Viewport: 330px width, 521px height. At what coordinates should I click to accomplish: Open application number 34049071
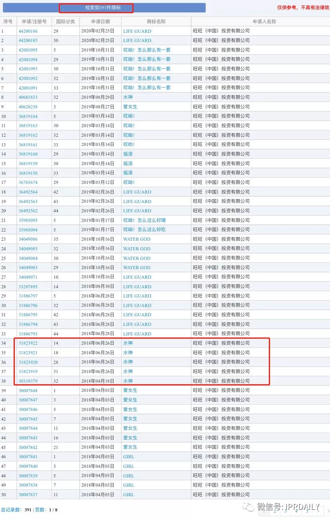click(28, 277)
